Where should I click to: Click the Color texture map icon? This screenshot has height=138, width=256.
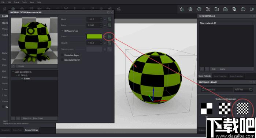click(110, 37)
